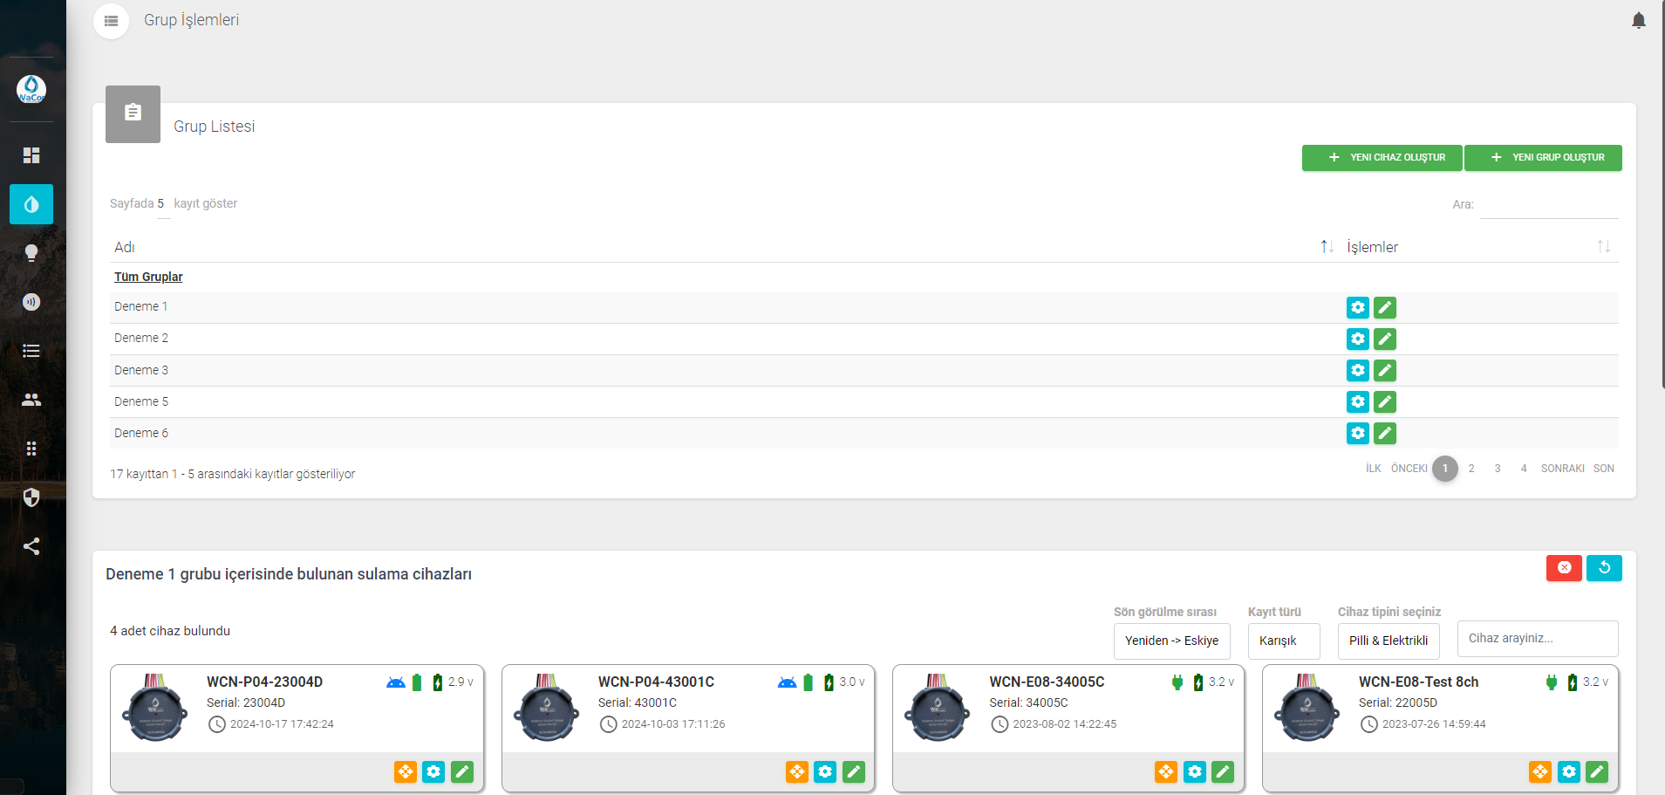
Task: Open the Yeniden -> Eskiye sort dropdown
Action: [x=1171, y=641]
